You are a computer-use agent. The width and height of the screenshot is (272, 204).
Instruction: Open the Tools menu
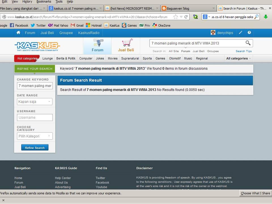coord(59,2)
